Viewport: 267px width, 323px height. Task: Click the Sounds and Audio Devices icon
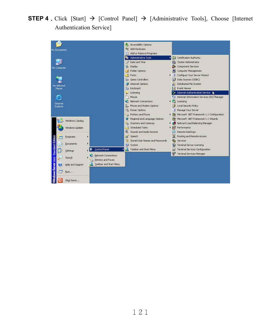127,132
